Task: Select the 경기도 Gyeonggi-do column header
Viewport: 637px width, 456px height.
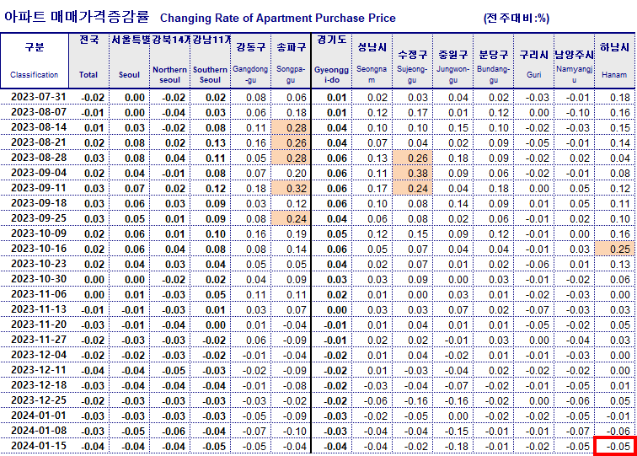Action: [332, 61]
